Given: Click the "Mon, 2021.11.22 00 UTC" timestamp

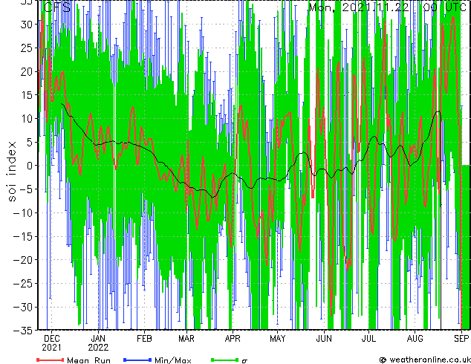Looking at the screenshot, I should tap(388, 7).
